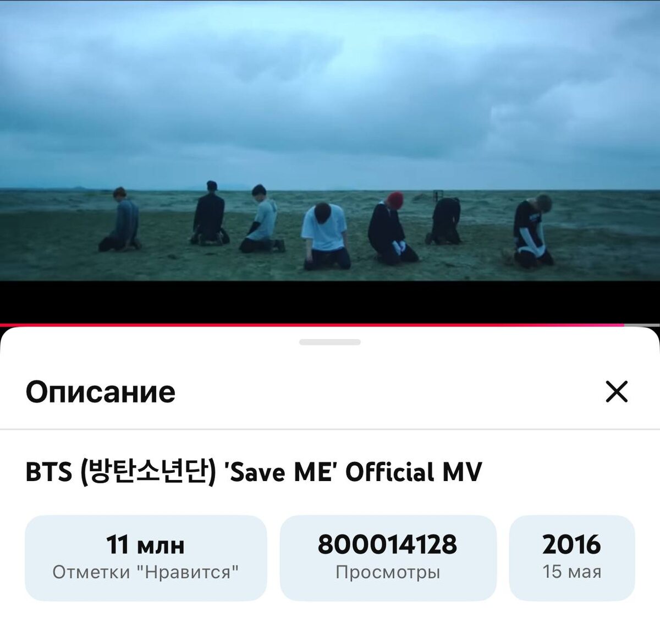The image size is (660, 622).
Task: Click the Просмотры label
Action: pyautogui.click(x=388, y=572)
